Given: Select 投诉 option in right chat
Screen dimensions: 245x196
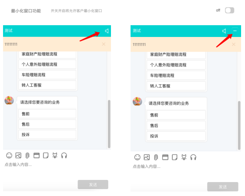Looking at the screenshot, I should [x=176, y=136].
